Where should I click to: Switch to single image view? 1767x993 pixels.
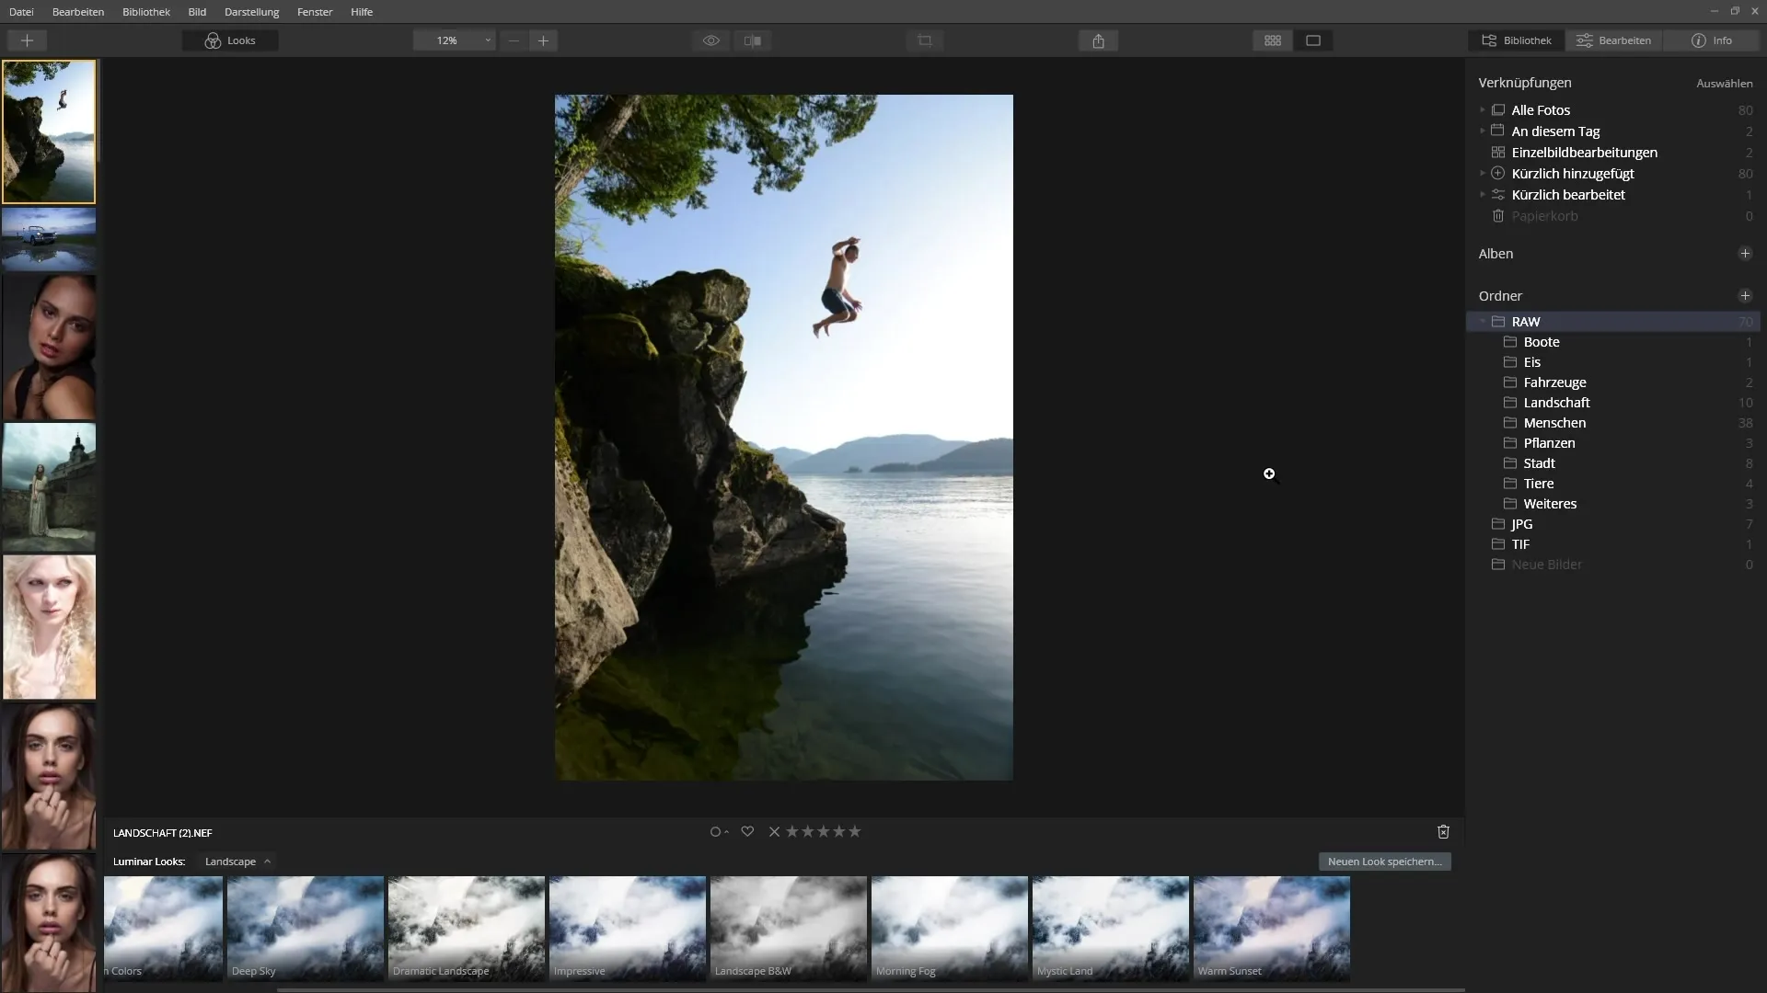pos(1313,40)
